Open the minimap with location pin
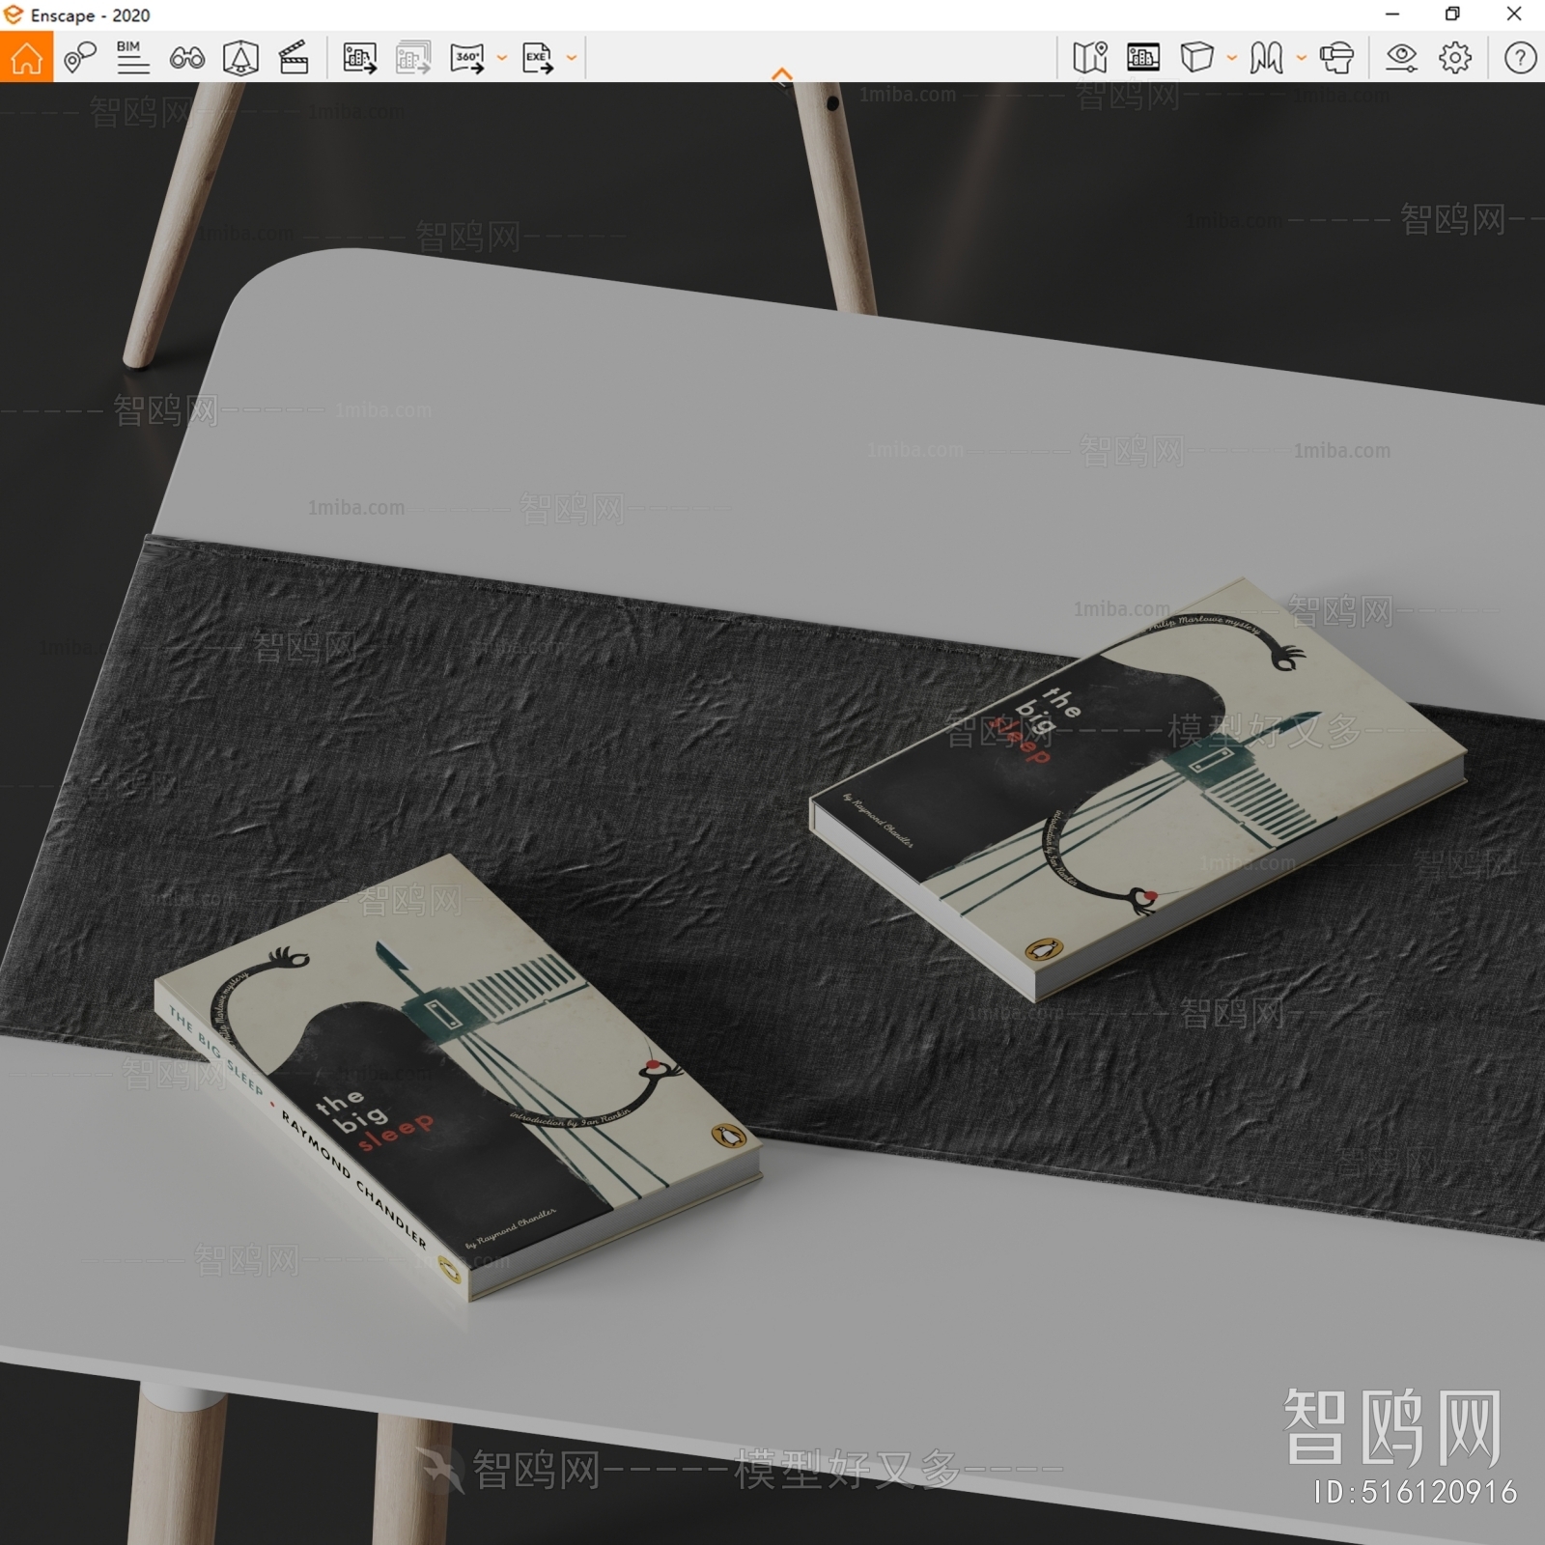The height and width of the screenshot is (1545, 1545). pos(1090,58)
